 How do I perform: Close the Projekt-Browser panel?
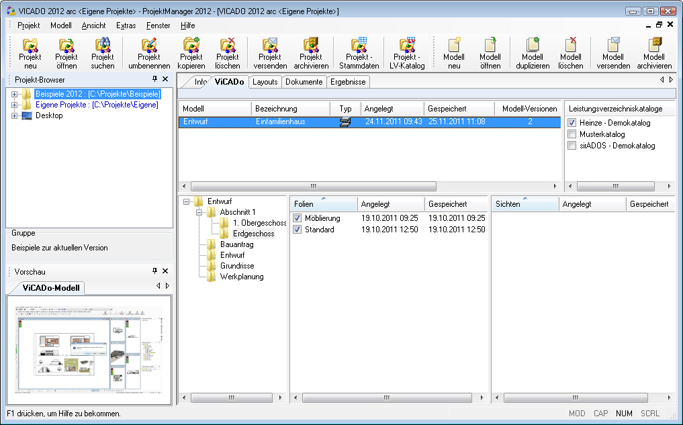click(x=165, y=79)
